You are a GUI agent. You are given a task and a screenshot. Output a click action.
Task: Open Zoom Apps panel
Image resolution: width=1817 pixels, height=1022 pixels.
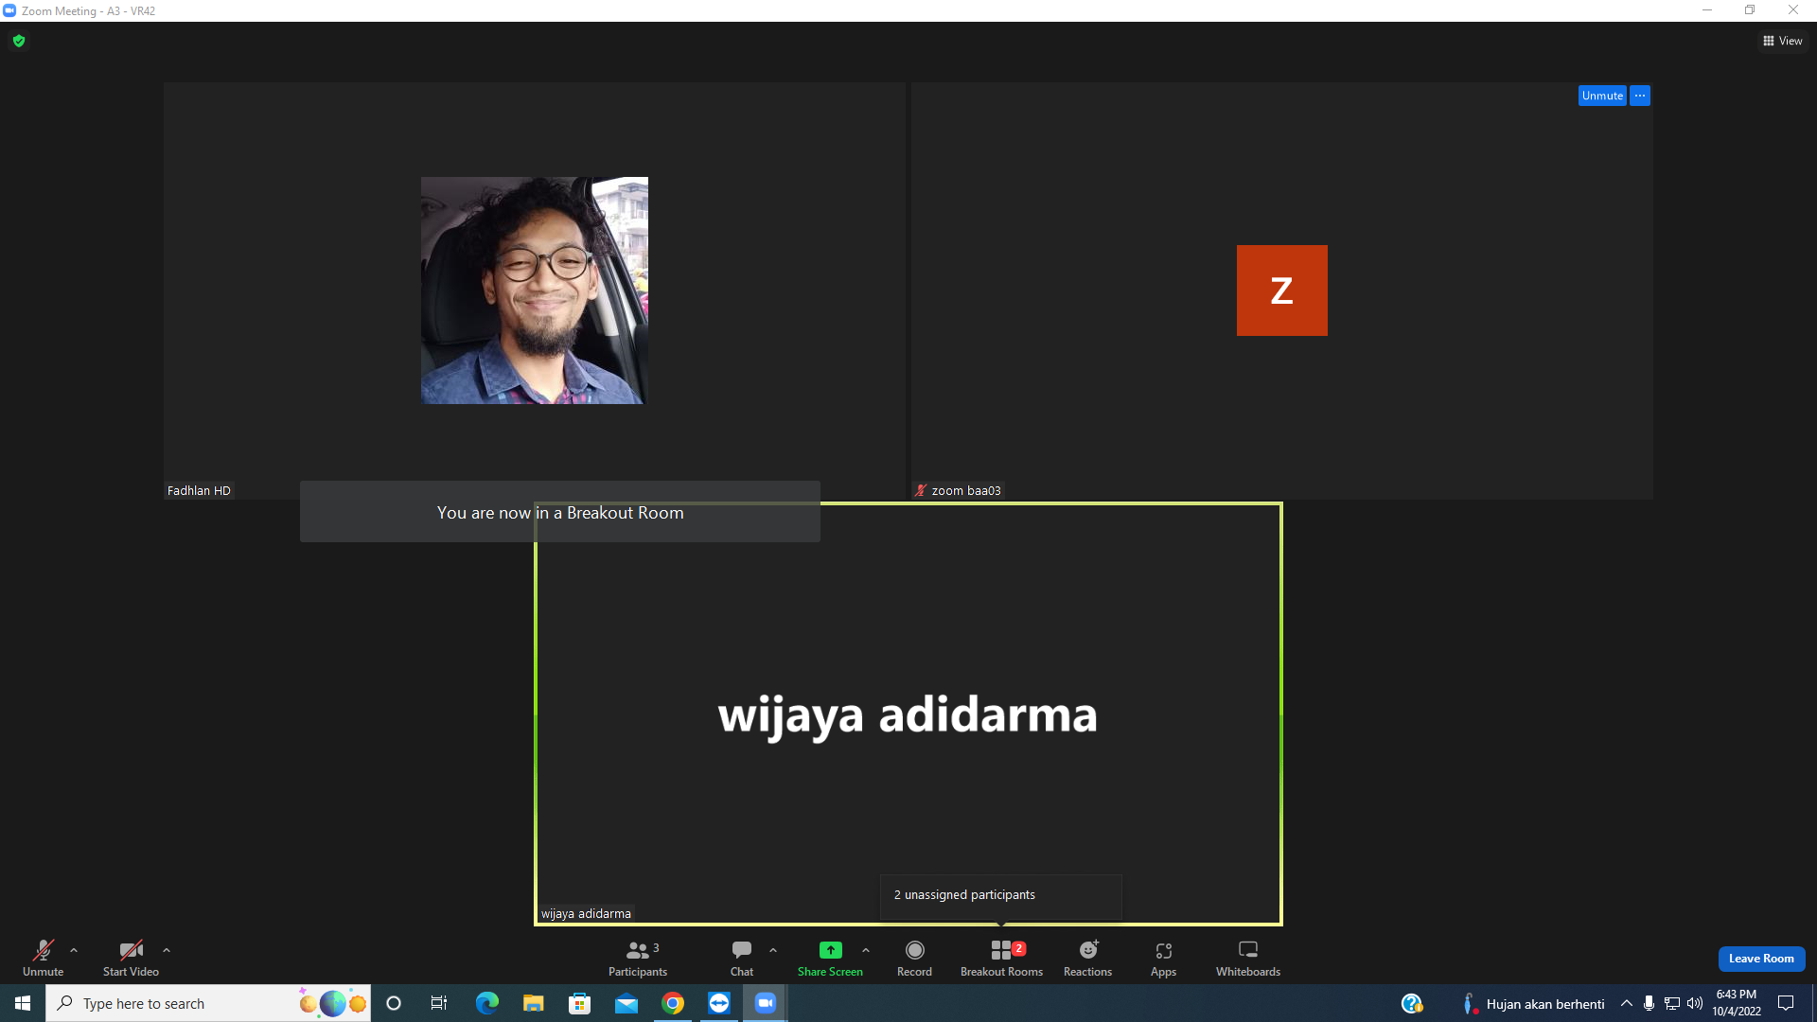tap(1163, 958)
